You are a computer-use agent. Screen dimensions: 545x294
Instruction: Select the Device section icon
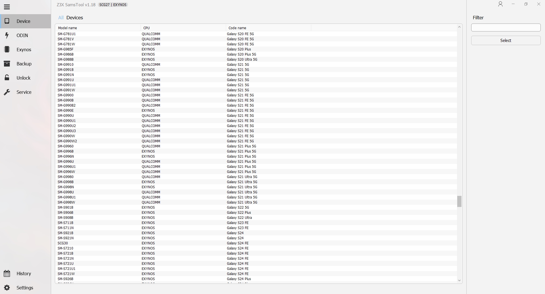(7, 21)
